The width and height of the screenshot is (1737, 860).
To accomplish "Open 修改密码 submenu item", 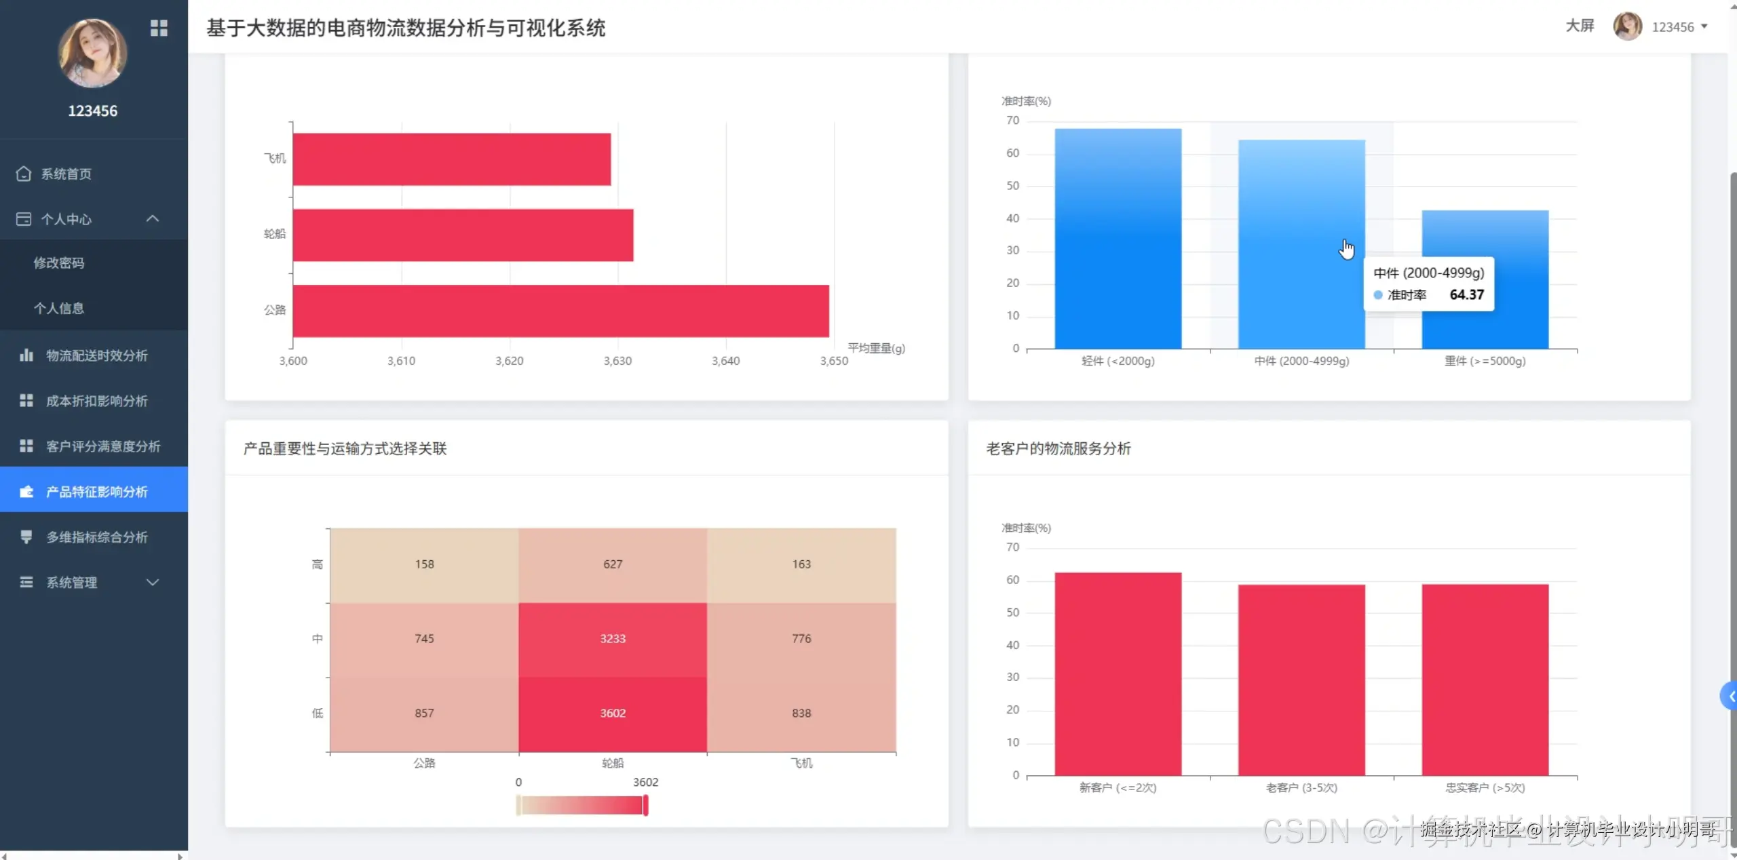I will (59, 262).
